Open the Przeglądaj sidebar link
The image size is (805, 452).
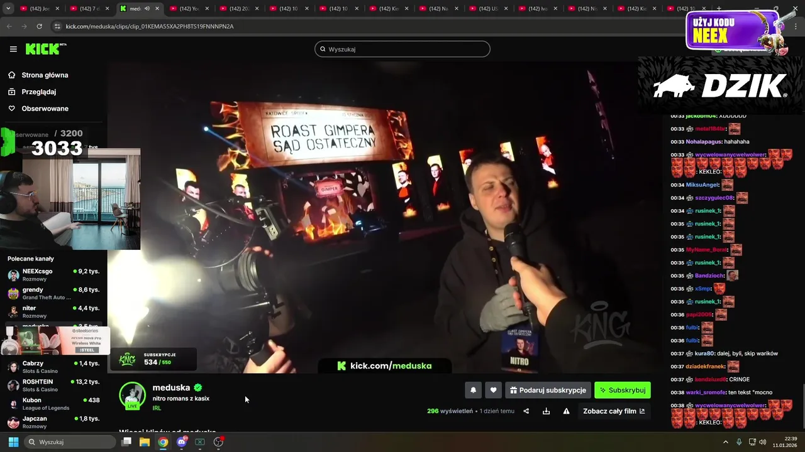(39, 92)
